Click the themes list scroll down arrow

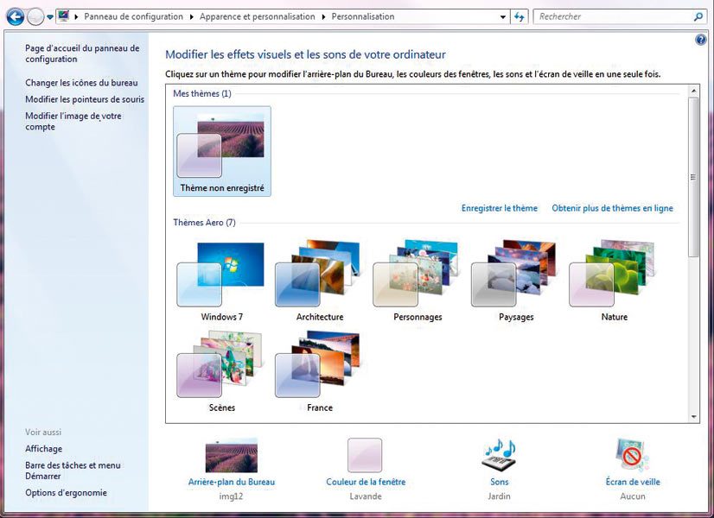click(693, 417)
